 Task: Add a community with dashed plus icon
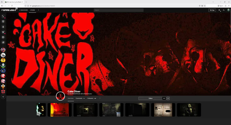[3, 97]
